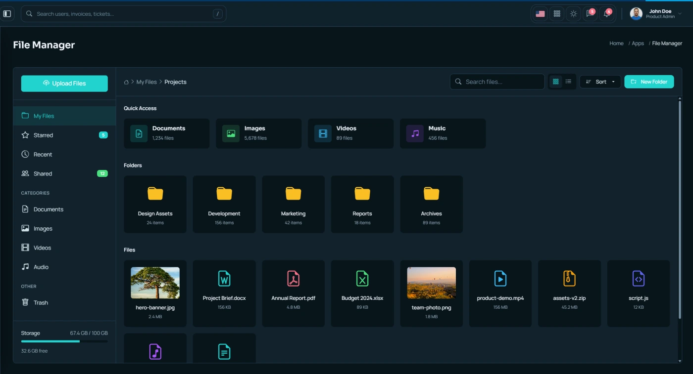Image resolution: width=693 pixels, height=374 pixels.
Task: Filter by Documents category in sidebar
Action: [x=64, y=209]
